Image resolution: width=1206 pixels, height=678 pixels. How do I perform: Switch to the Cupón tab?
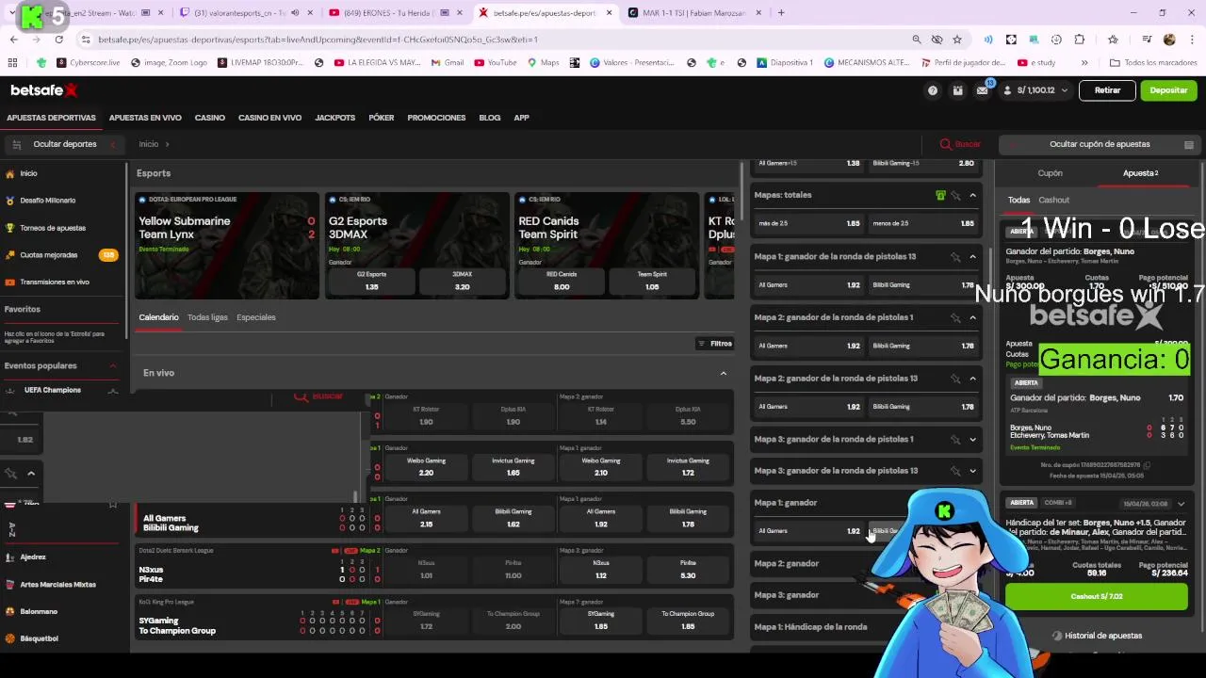pyautogui.click(x=1050, y=173)
